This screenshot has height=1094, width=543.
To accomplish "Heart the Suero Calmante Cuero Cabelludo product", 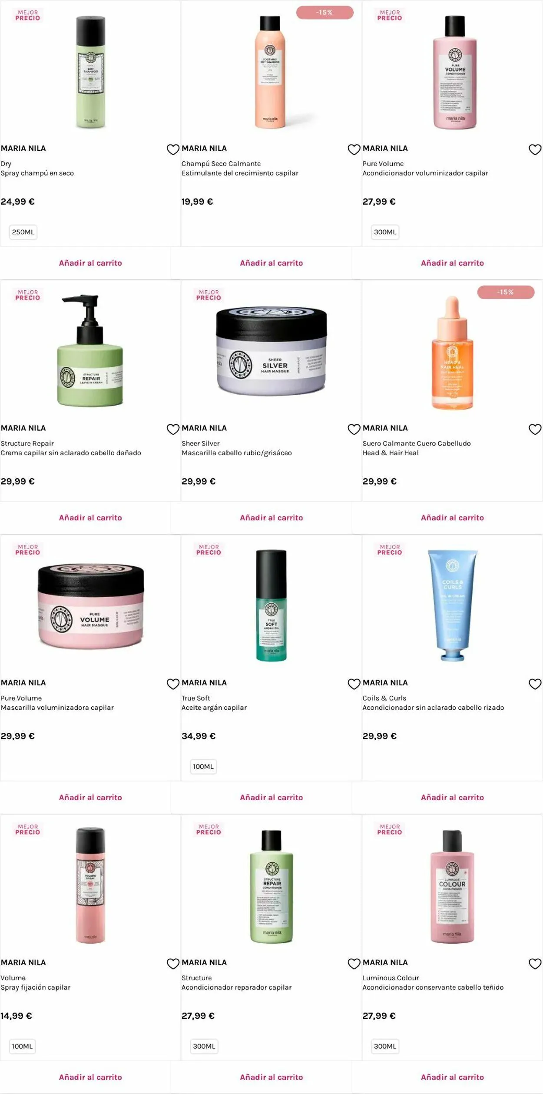I will 535,429.
